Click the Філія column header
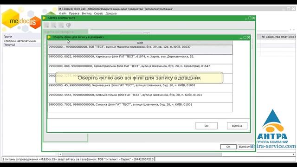The width and height of the screenshot is (297, 167). coord(140,43)
